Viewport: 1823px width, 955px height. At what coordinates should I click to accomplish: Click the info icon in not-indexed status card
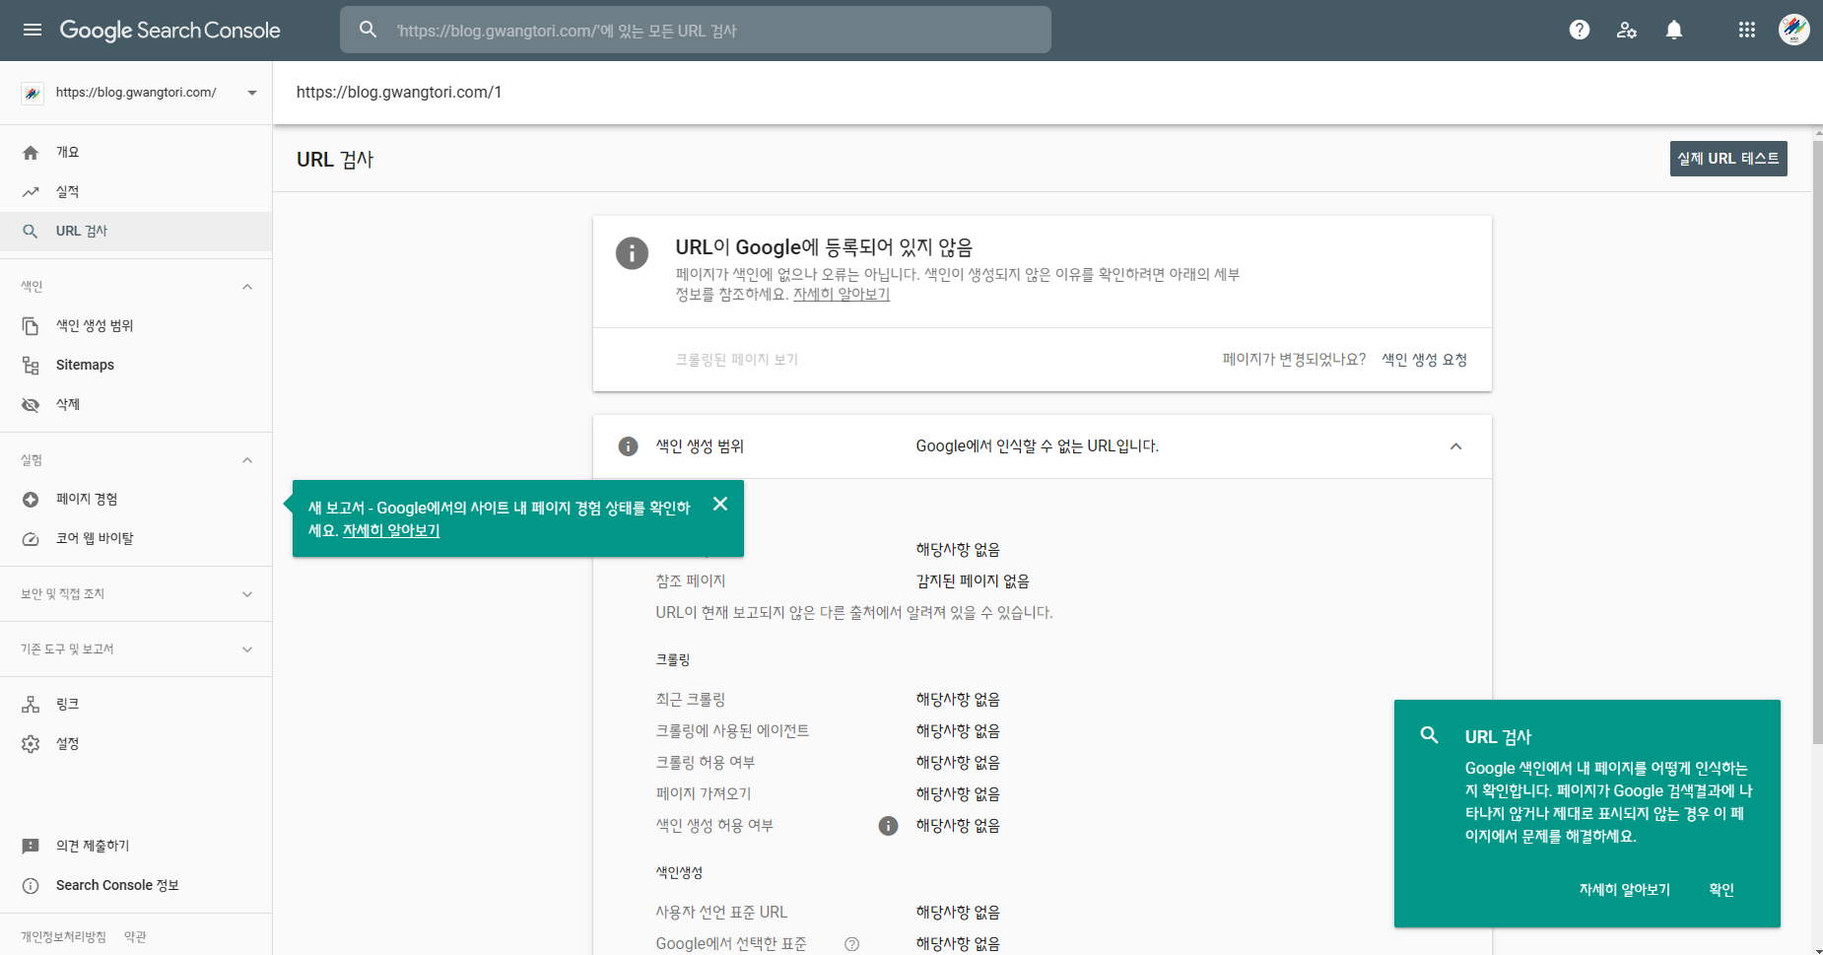tap(632, 253)
